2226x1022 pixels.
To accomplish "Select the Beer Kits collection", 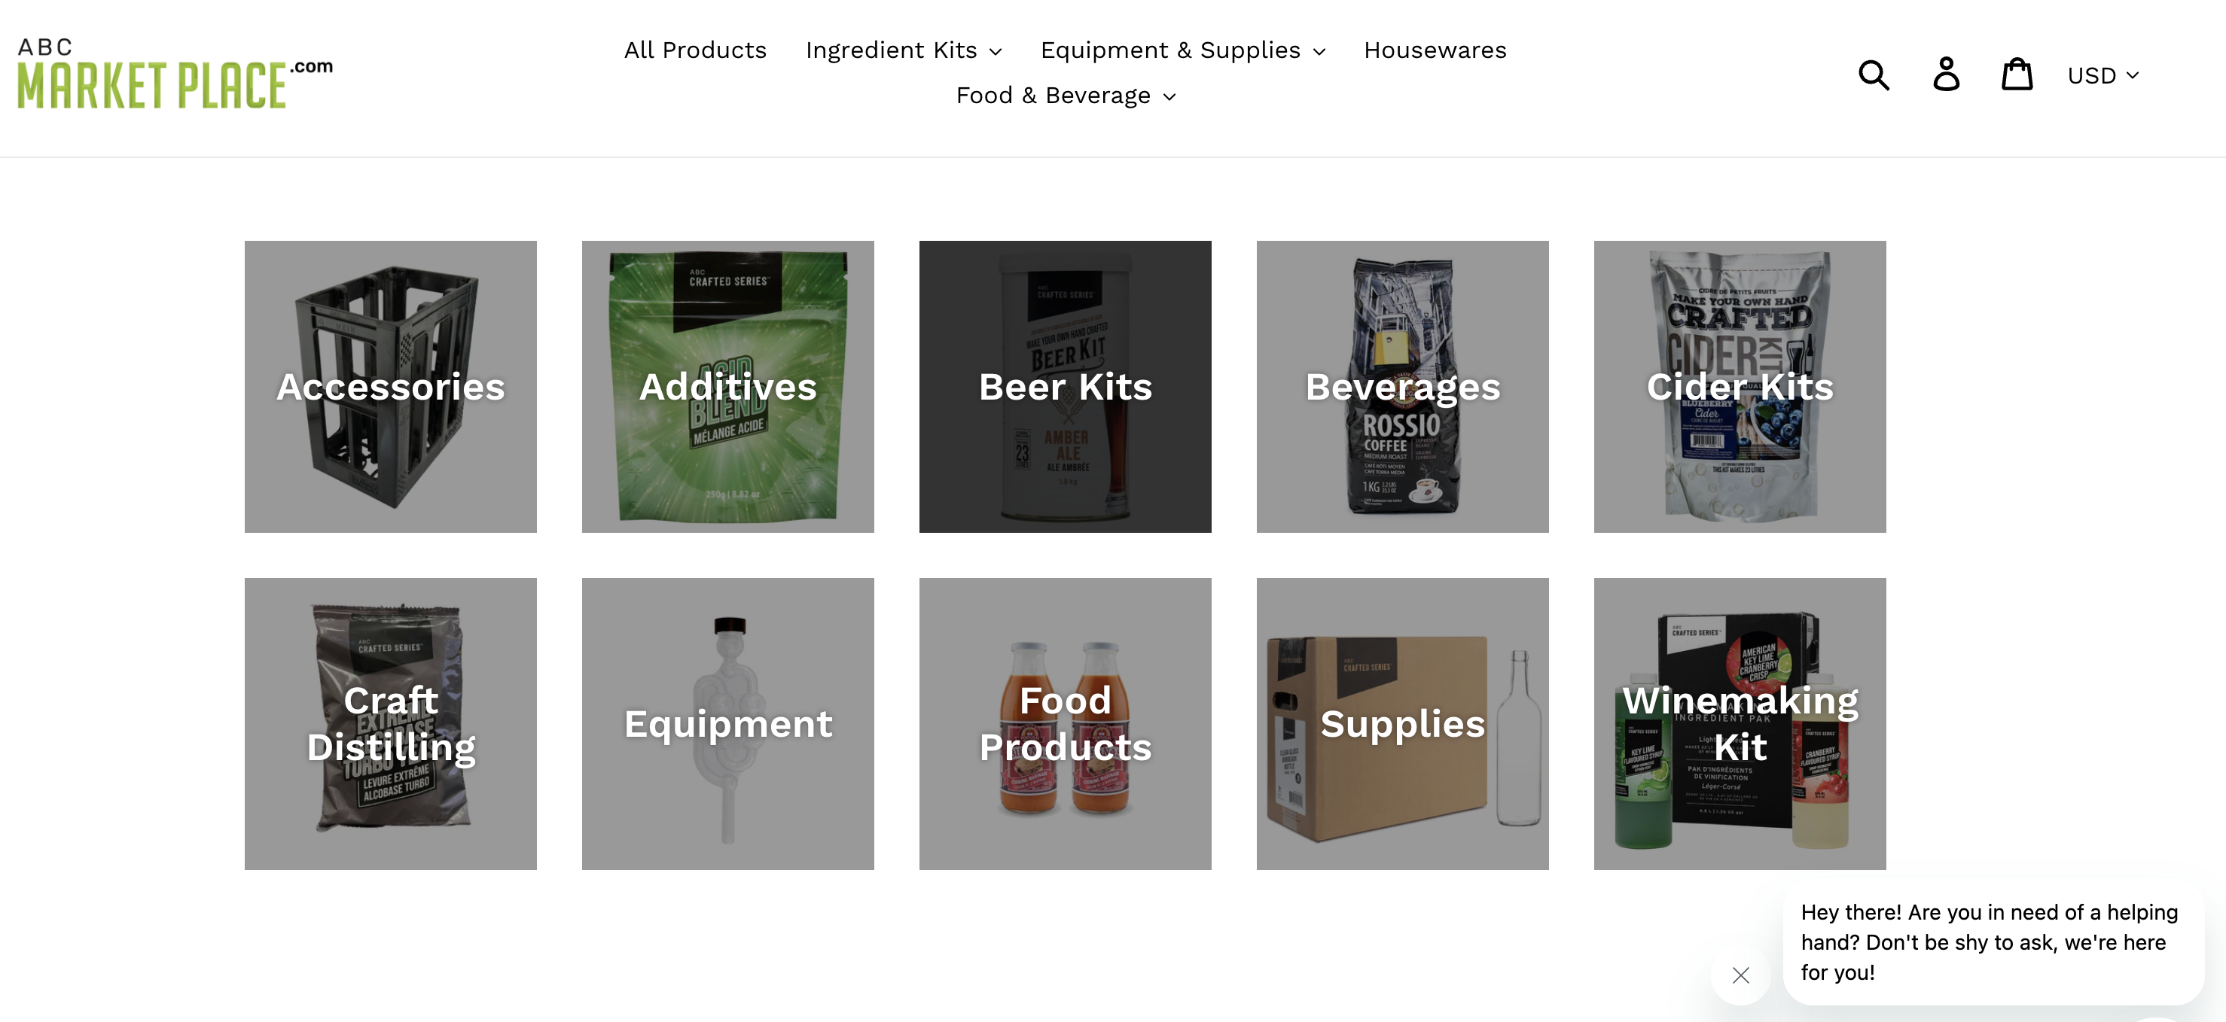I will [1065, 386].
